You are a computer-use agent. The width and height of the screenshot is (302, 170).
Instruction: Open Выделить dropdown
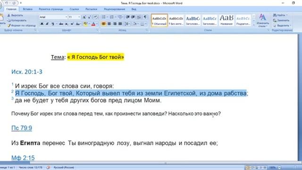pos(282,25)
